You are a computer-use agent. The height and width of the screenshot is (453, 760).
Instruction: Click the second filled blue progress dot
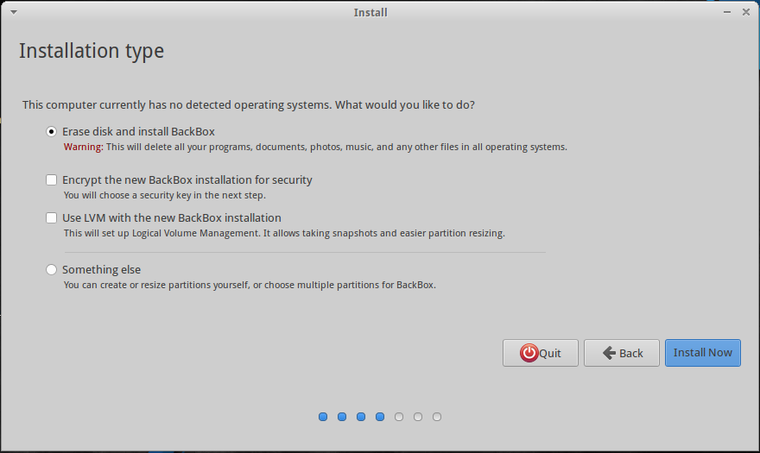pos(342,417)
